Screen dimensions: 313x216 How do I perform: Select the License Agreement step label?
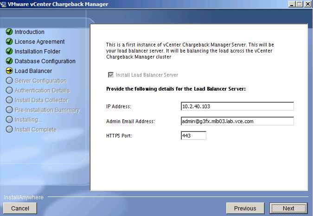click(40, 42)
